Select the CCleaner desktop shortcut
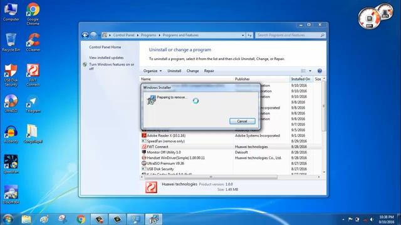The width and height of the screenshot is (401, 225). click(33, 42)
